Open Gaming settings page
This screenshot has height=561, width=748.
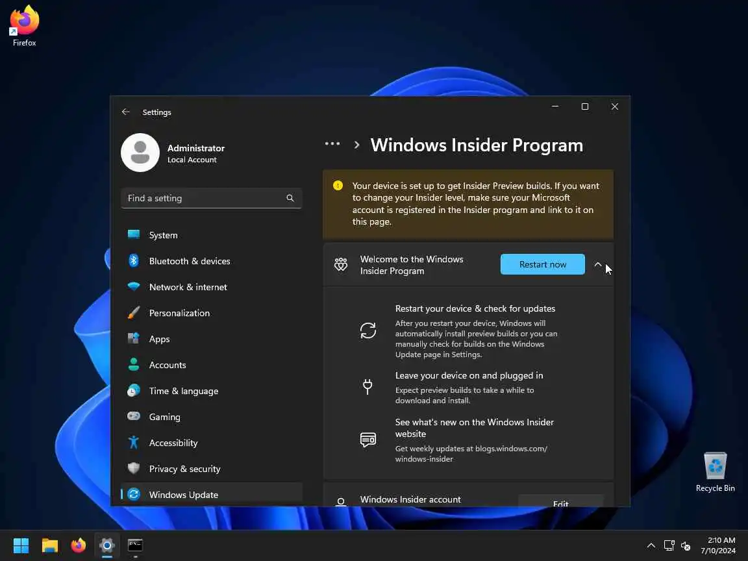click(211, 417)
